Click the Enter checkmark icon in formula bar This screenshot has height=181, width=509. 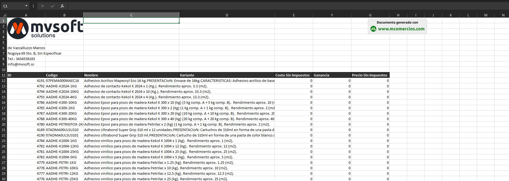[52, 6]
